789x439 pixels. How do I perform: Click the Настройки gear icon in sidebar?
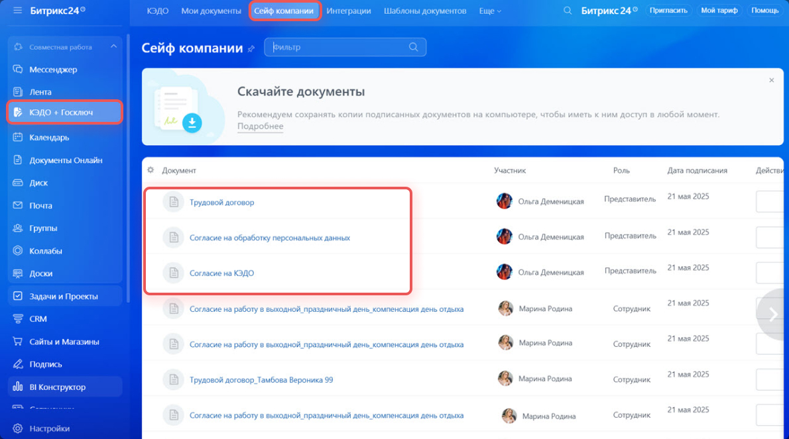point(18,428)
